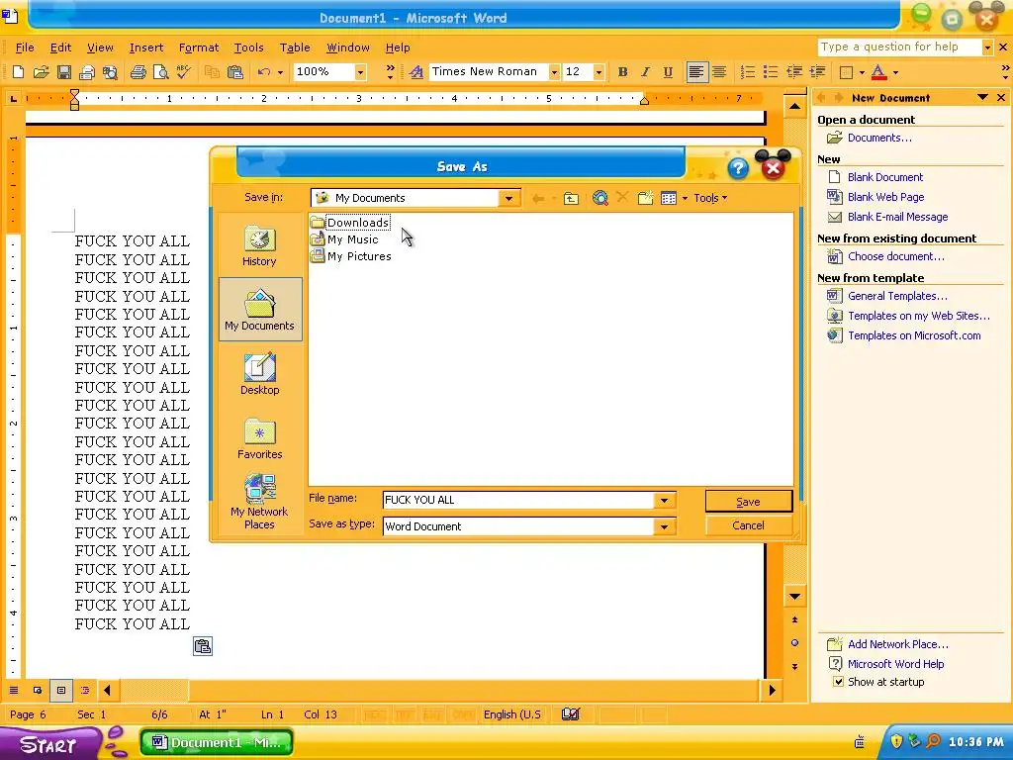Click the Copy toolbar icon
Screen dimensions: 1013x760
point(212,71)
